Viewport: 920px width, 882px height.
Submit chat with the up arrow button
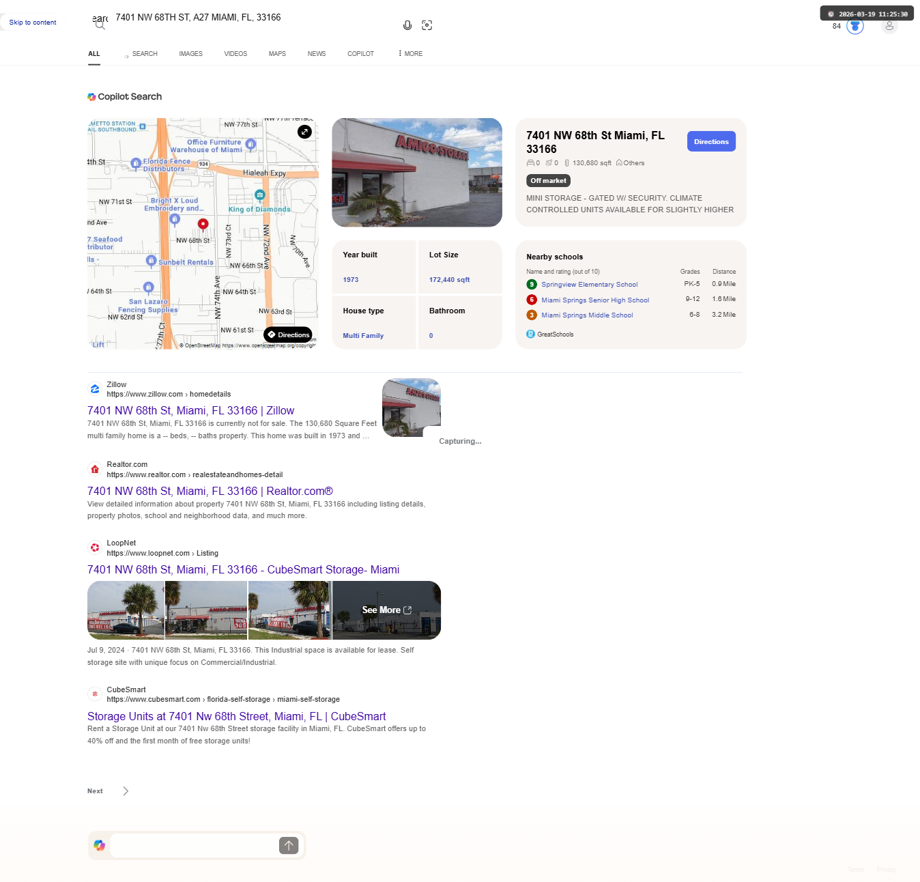click(289, 846)
